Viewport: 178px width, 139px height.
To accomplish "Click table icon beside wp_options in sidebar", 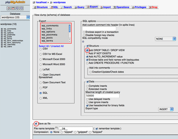I will [x=2, y=33].
